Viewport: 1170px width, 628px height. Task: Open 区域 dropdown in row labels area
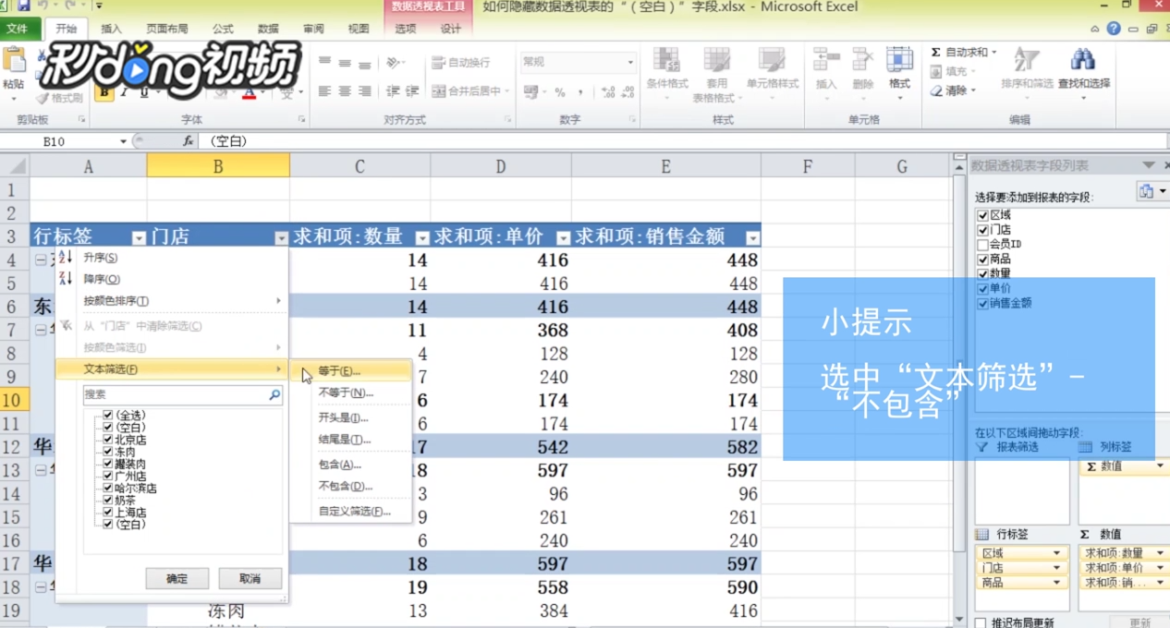tap(1057, 553)
